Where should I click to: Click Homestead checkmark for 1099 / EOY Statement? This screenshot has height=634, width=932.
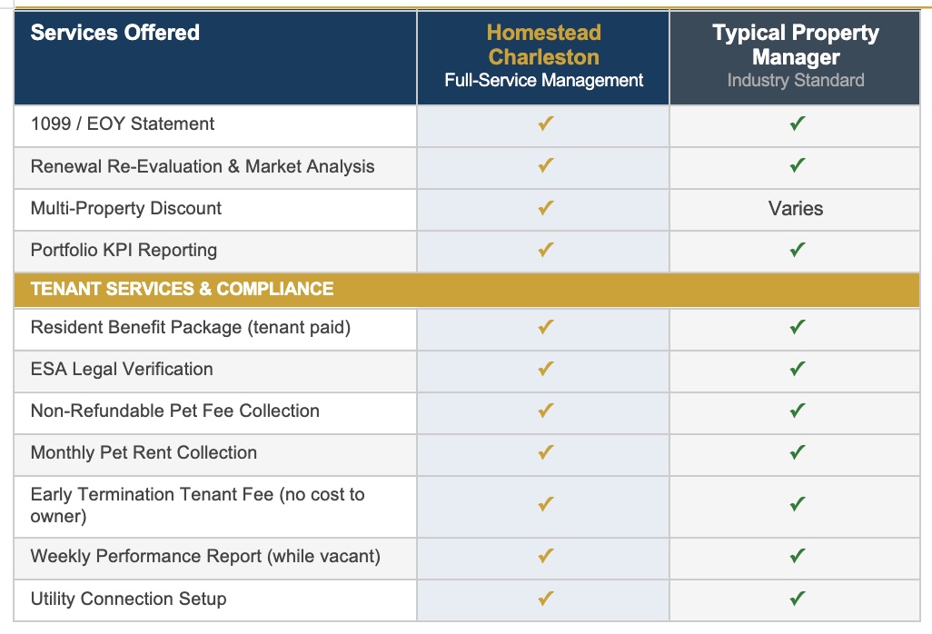[x=545, y=124]
